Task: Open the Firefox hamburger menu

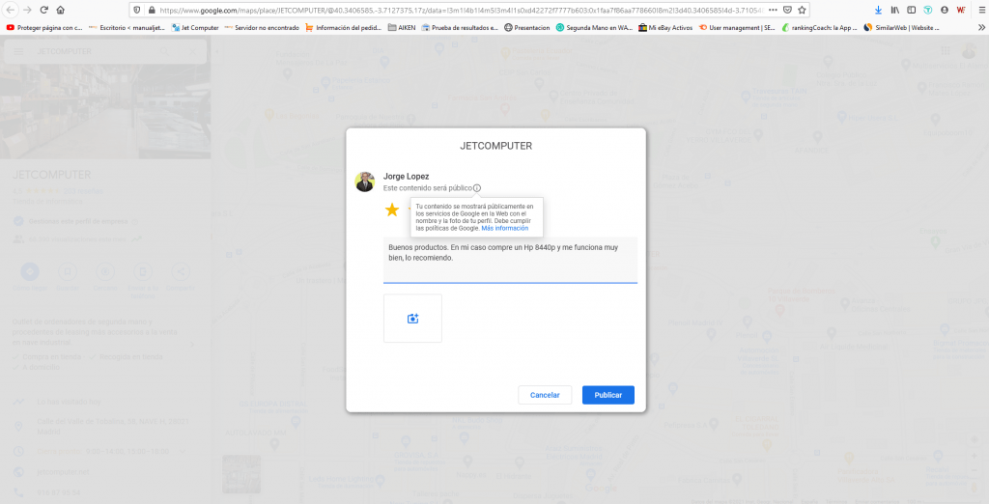Action: click(981, 10)
